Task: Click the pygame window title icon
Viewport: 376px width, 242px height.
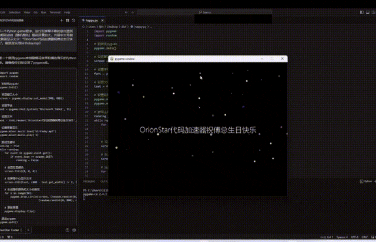Action: click(x=112, y=59)
